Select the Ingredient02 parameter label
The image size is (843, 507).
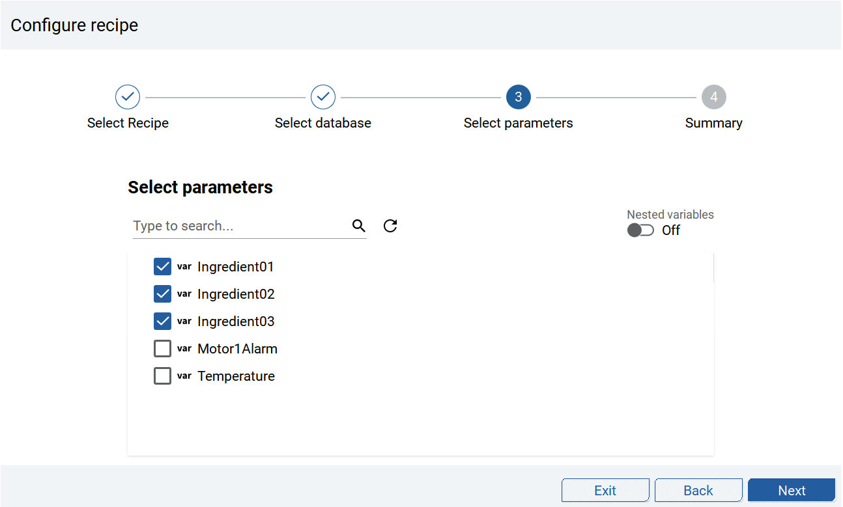point(236,294)
